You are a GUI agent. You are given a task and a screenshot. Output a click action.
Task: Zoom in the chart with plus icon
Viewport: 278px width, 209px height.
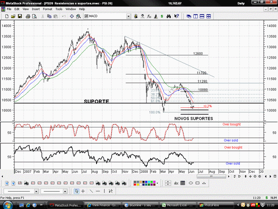(260, 176)
